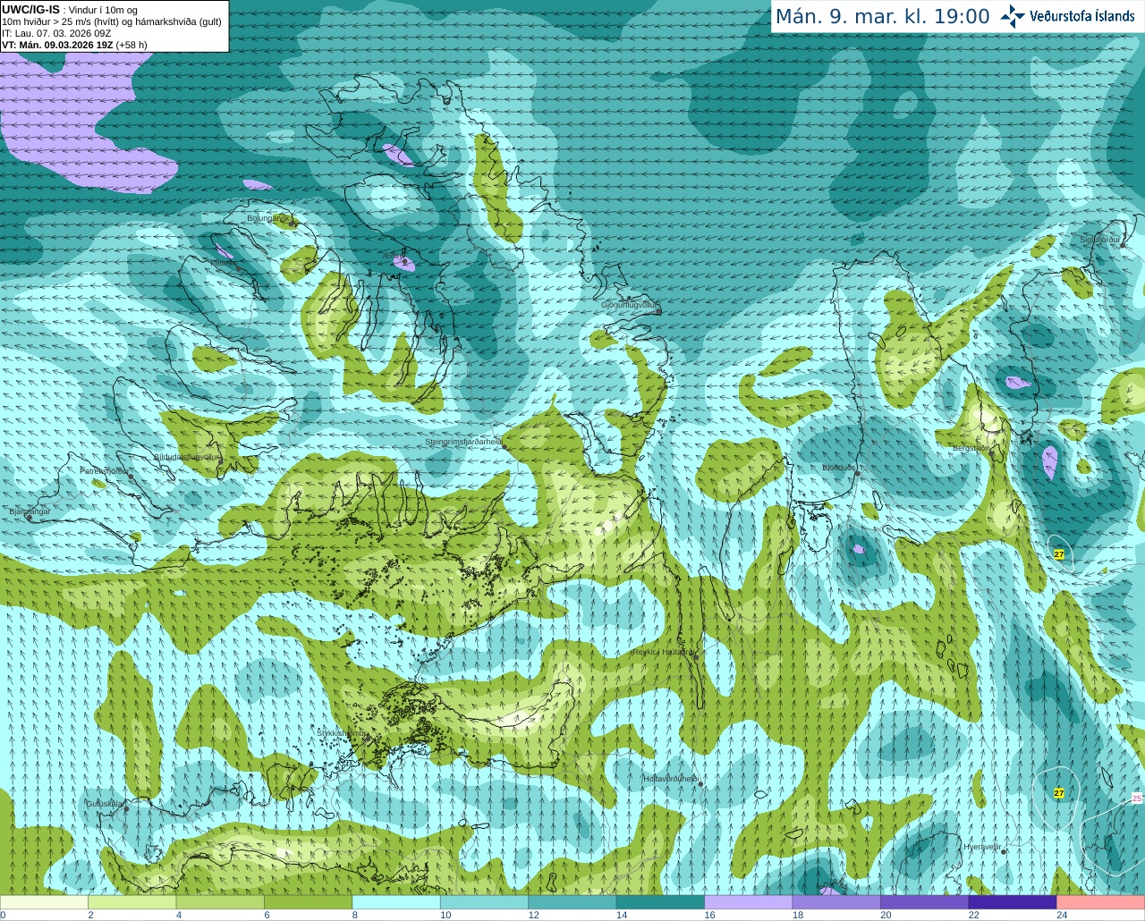Image resolution: width=1145 pixels, height=921 pixels.
Task: Click the Veðurstofa Íslands wordmark text
Action: point(1082,16)
